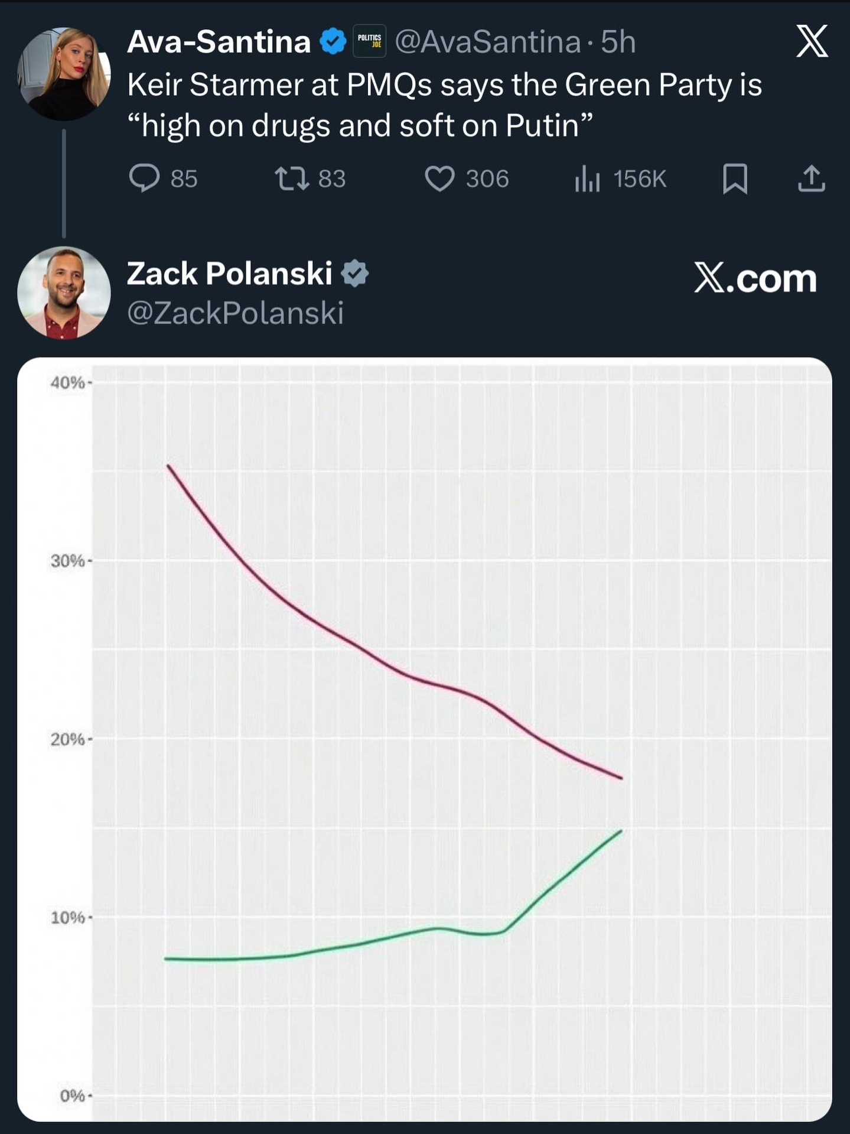
Task: Open the @AvaSantina handle link
Action: [x=487, y=42]
